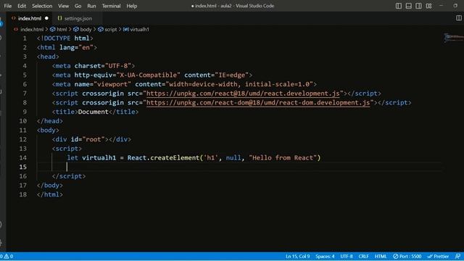Image resolution: width=464 pixels, height=261 pixels.
Task: Switch to the index.html tab
Action: coord(30,18)
